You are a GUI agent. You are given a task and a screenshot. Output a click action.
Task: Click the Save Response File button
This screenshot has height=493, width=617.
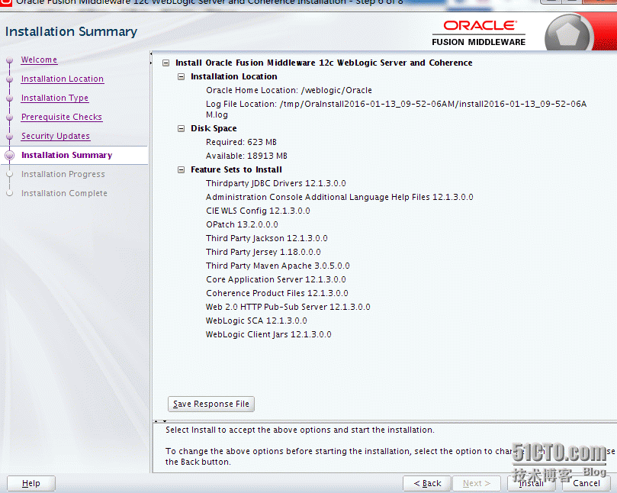(211, 404)
